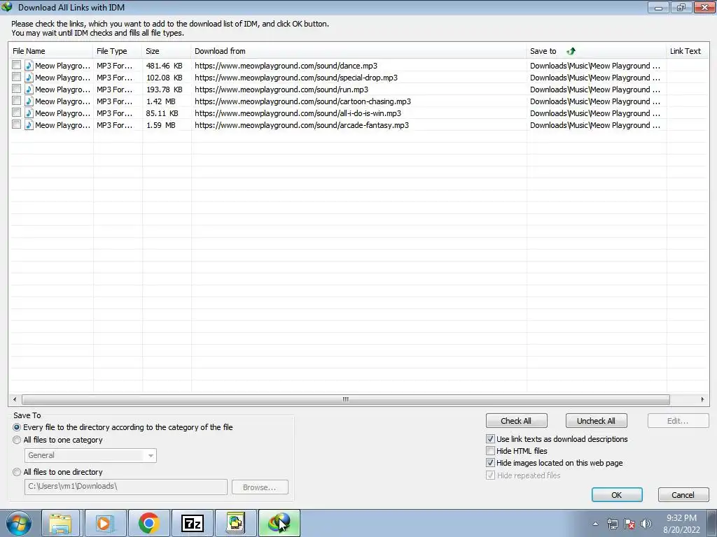717x537 pixels.
Task: Sort by the Download from column header
Action: coord(359,51)
